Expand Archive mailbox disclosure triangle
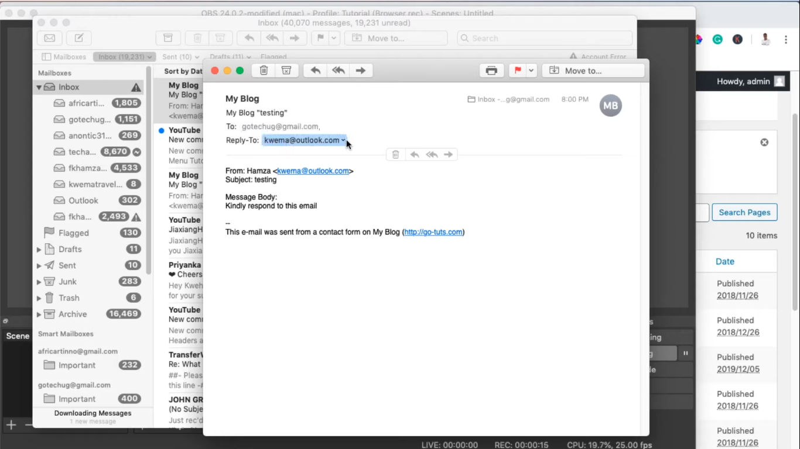The width and height of the screenshot is (800, 449). coord(39,314)
